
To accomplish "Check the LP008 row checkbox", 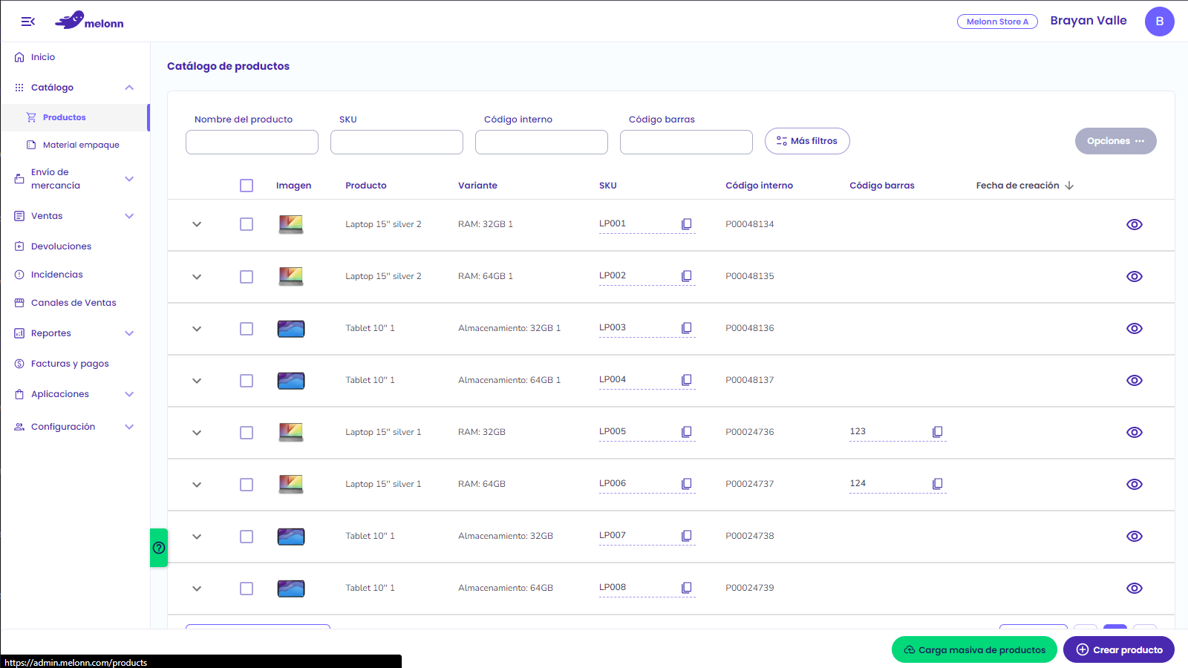I will (x=247, y=589).
